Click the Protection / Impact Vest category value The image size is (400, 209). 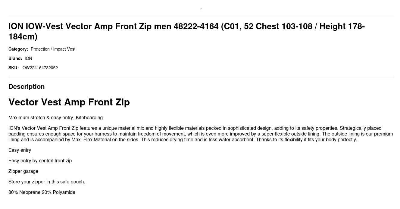click(53, 49)
